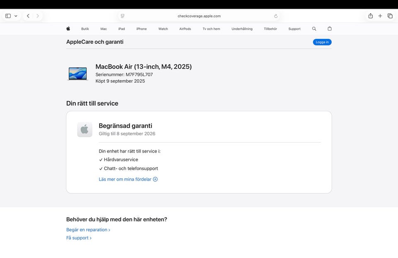Click the MacBook Air product thumbnail
Image resolution: width=398 pixels, height=258 pixels.
[x=78, y=74]
